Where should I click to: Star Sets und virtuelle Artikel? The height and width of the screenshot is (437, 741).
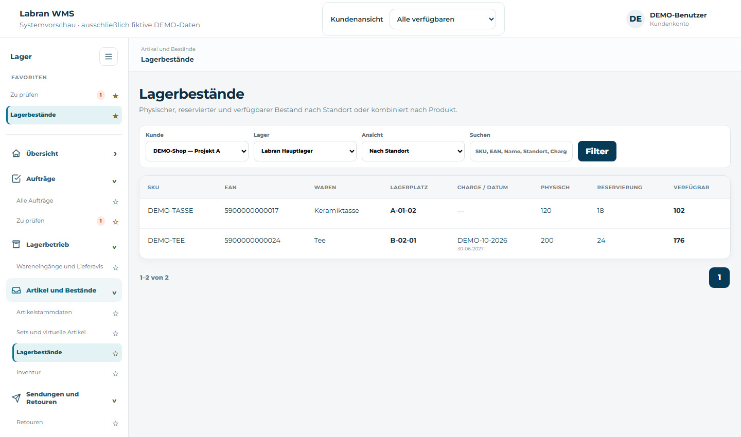tap(115, 333)
